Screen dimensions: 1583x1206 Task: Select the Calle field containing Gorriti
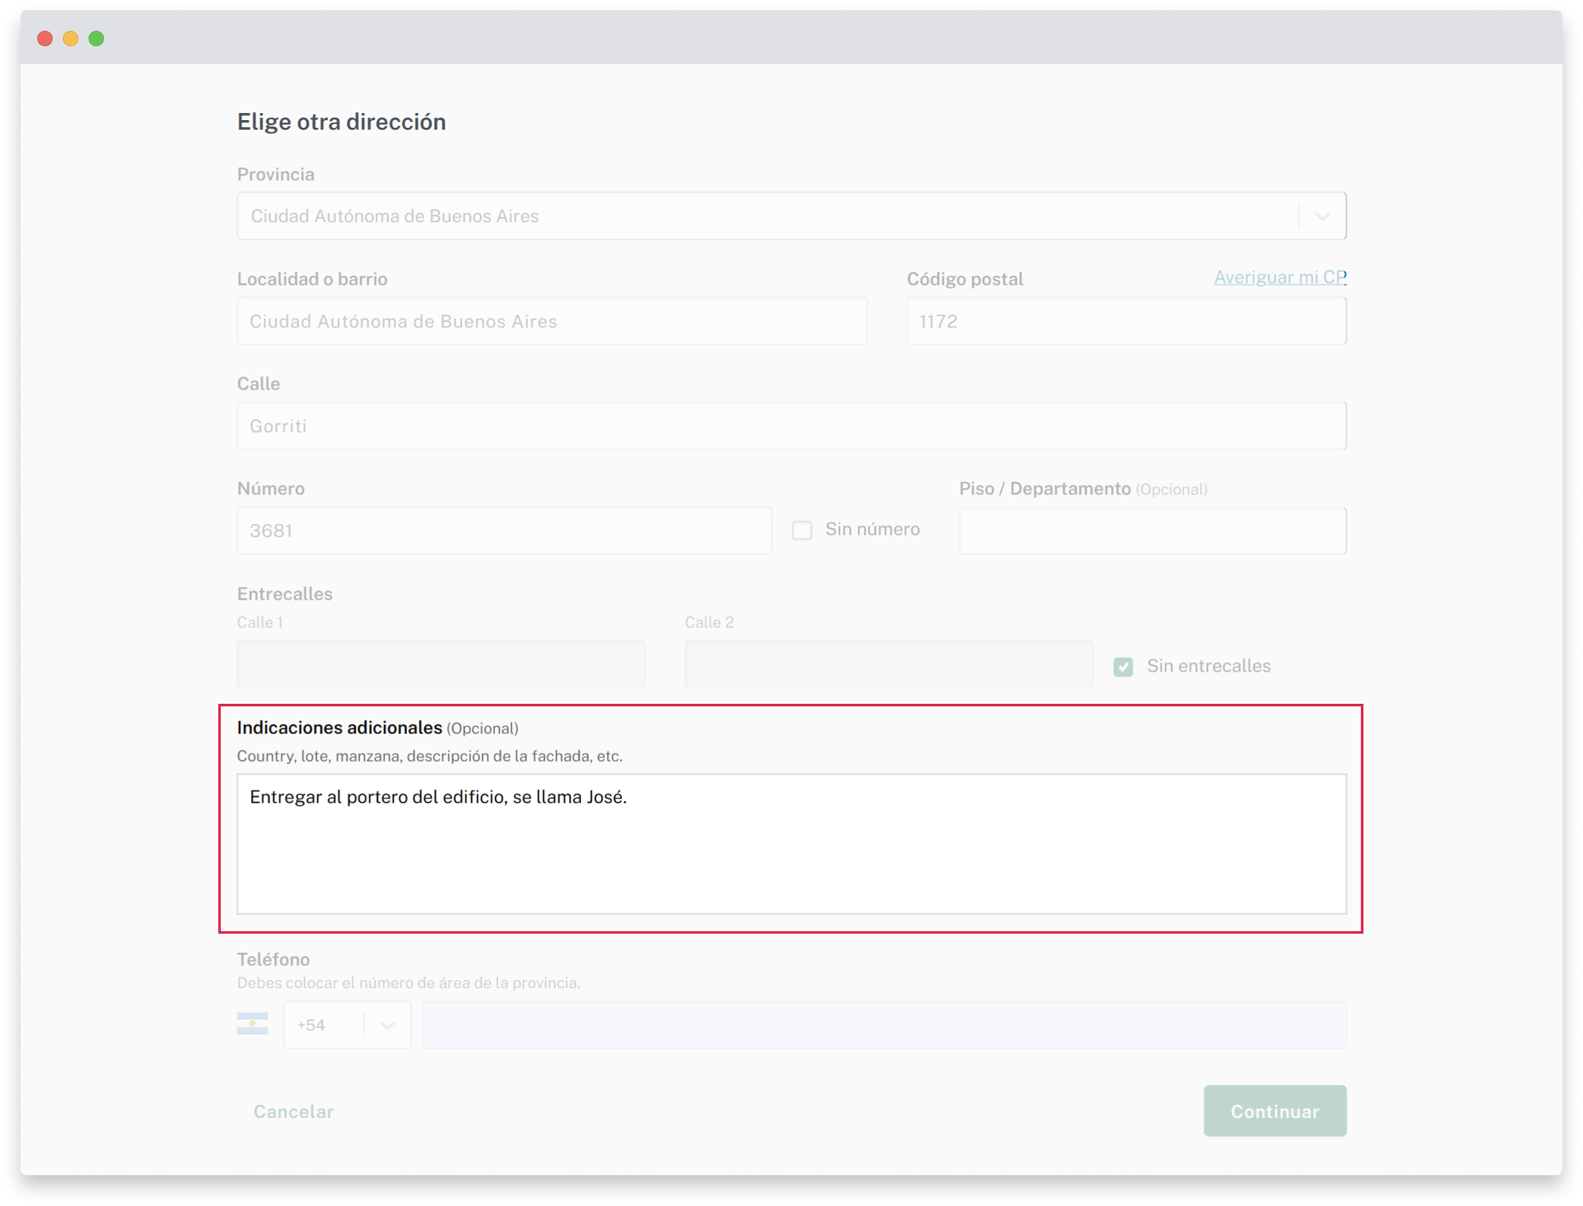791,426
